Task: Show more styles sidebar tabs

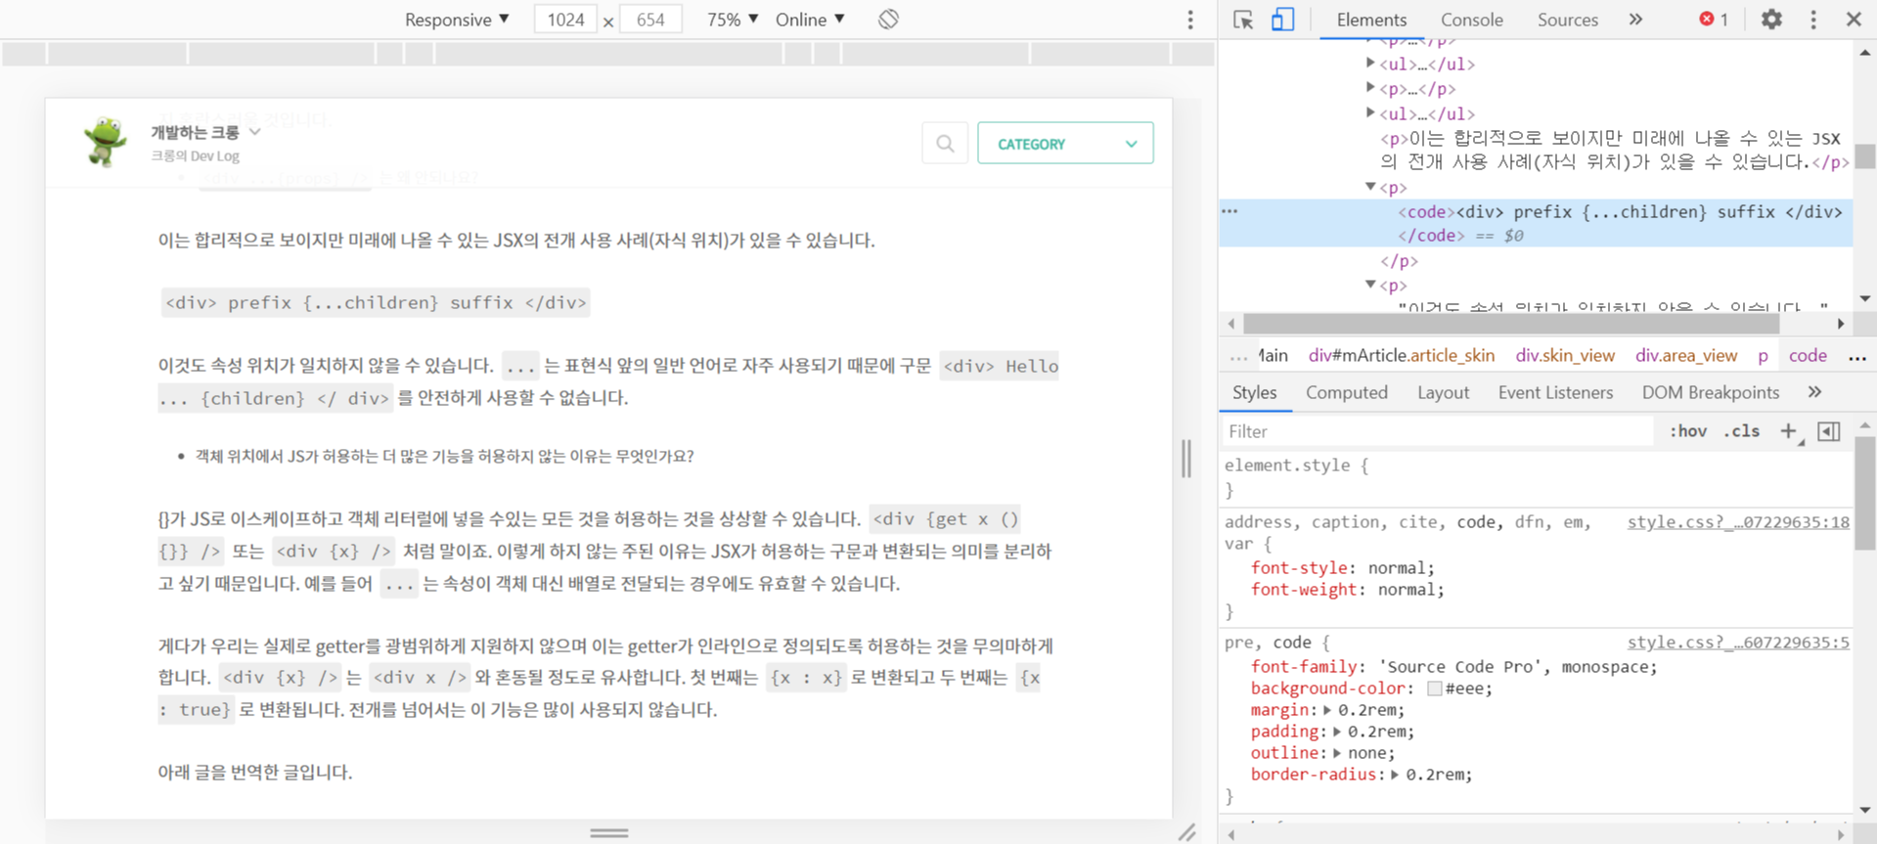Action: tap(1814, 392)
